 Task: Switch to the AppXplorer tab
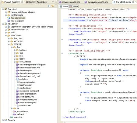42,2
